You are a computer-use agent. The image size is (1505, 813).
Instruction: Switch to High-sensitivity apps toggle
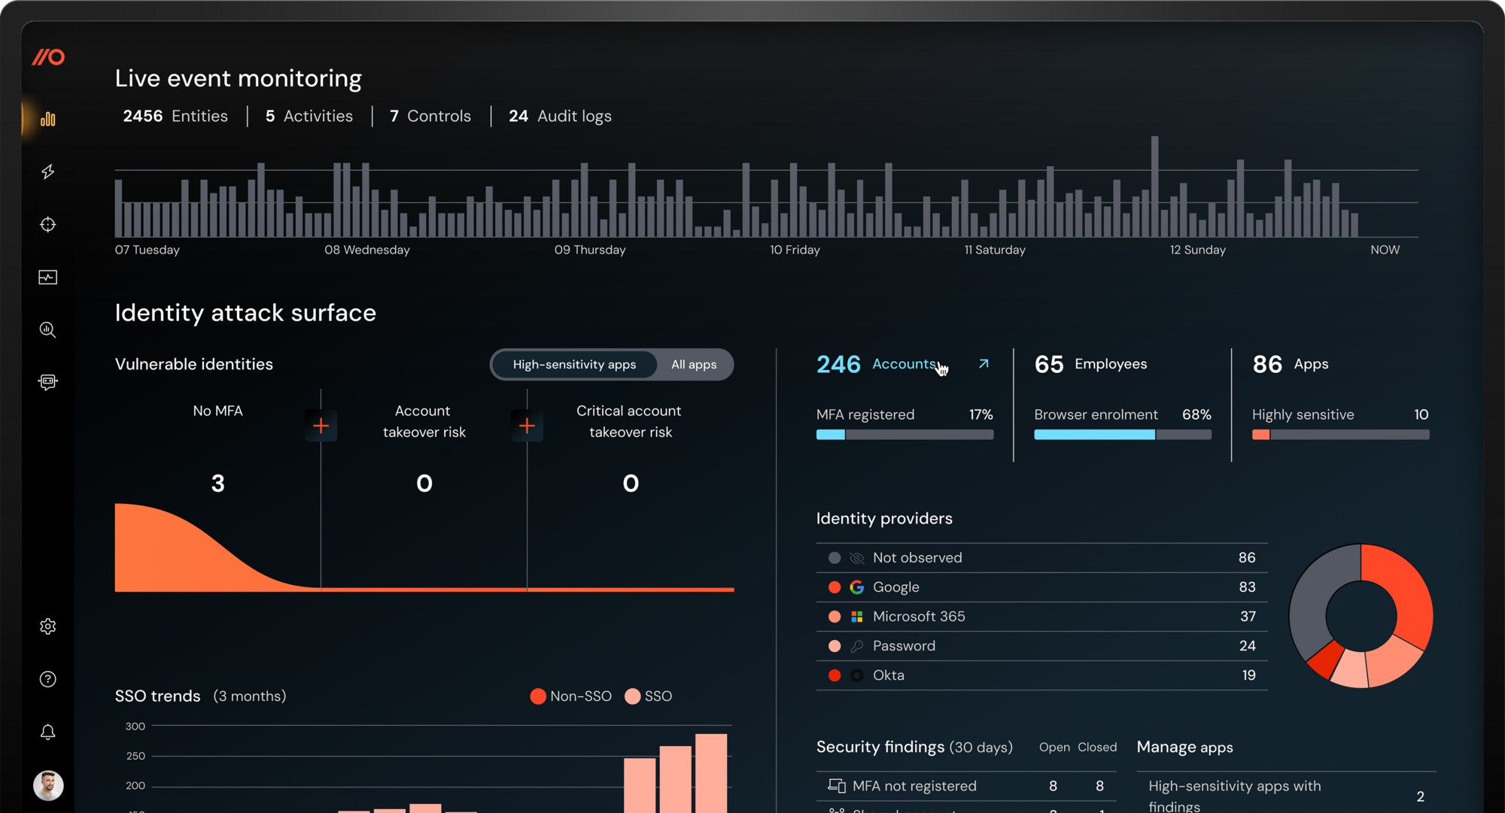574,365
